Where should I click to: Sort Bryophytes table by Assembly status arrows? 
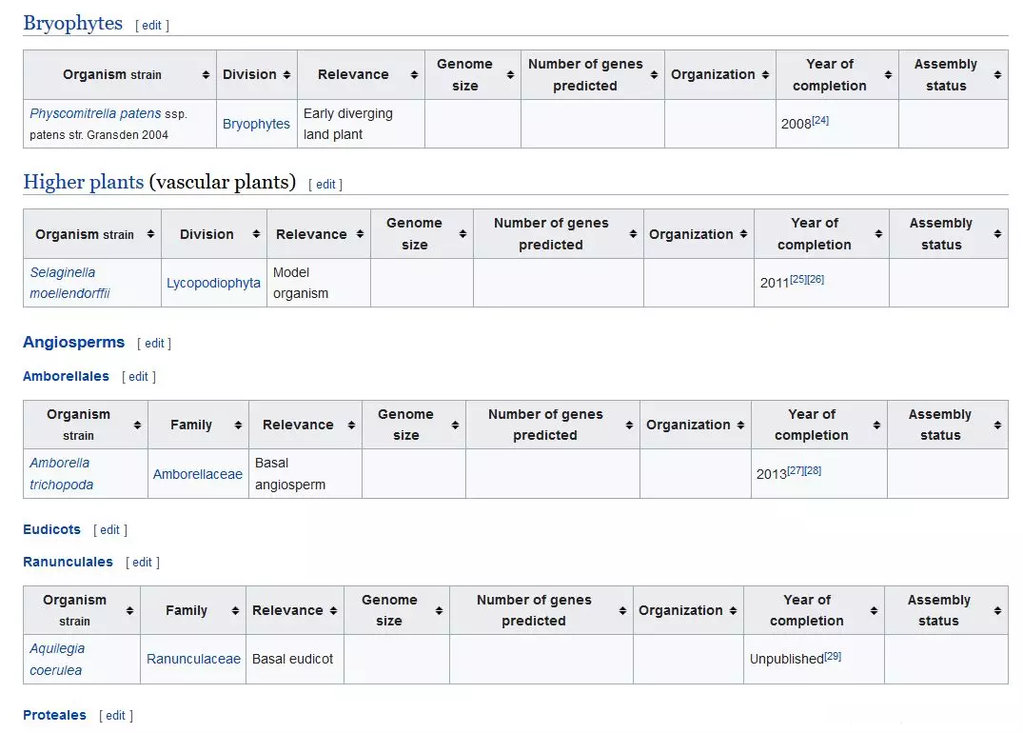997,75
